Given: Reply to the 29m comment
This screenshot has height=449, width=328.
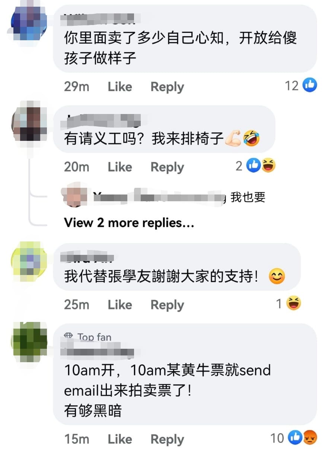Looking at the screenshot, I should pos(167,86).
